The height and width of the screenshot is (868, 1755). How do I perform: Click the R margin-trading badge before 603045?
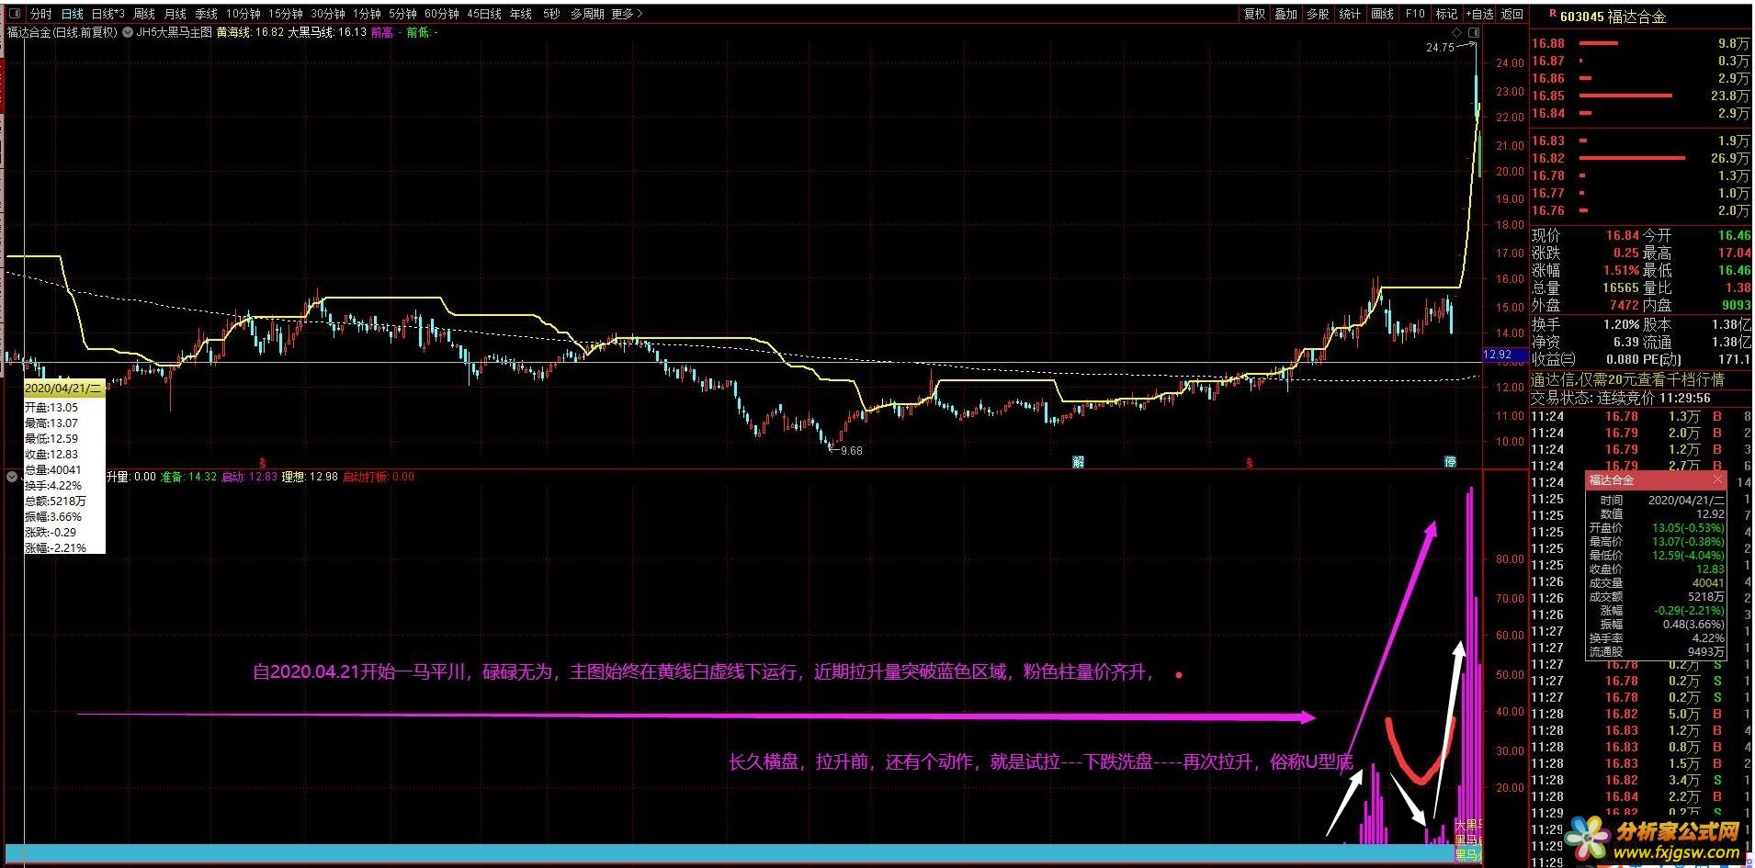tap(1553, 15)
